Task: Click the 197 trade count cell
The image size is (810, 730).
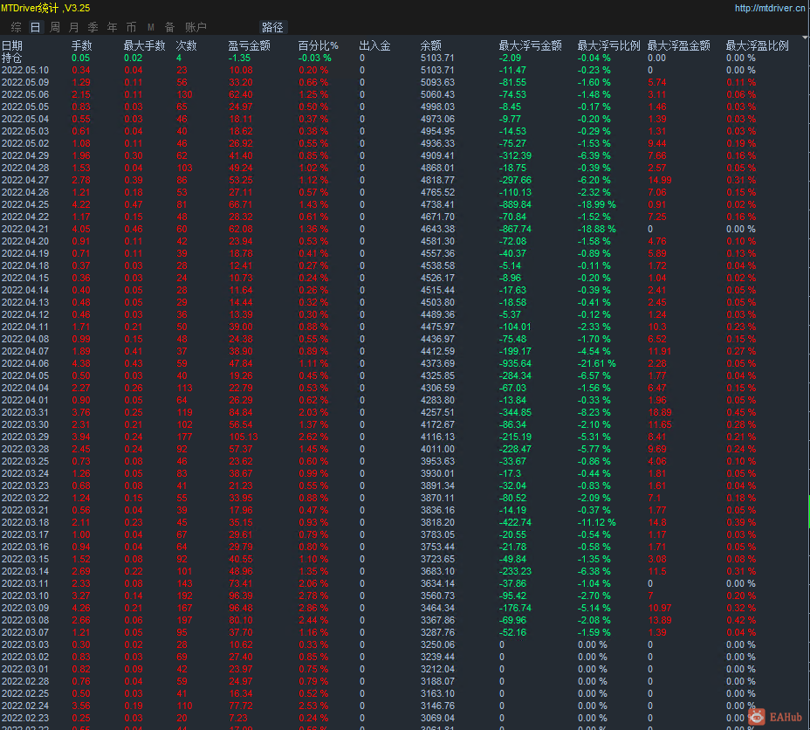Action: 184,621
